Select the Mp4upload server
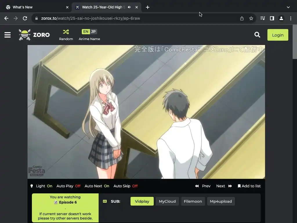297x223 pixels. (x=221, y=202)
